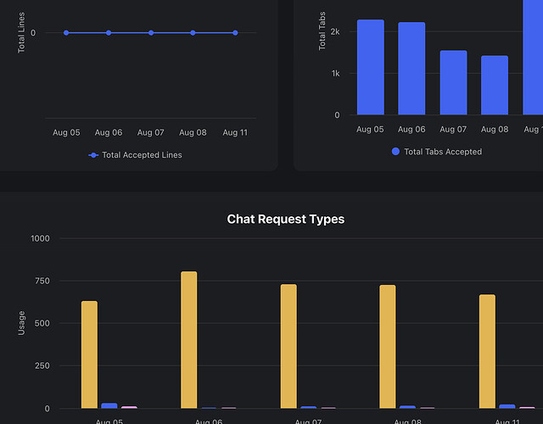Select the Aug 06 blue Tabs Accepted bar

(x=411, y=69)
